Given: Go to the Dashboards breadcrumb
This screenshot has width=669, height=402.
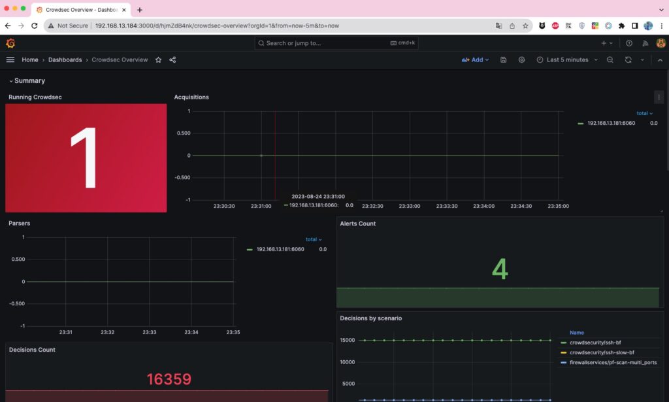Looking at the screenshot, I should point(65,59).
